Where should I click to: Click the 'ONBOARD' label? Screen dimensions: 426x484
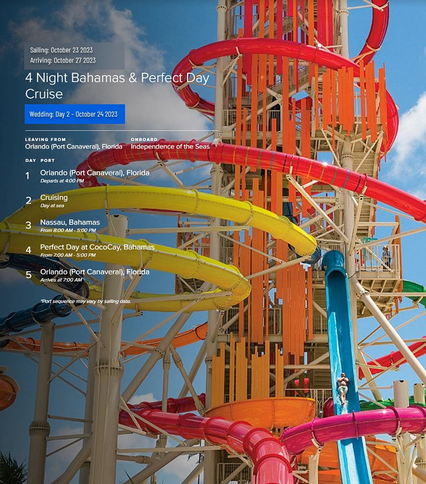point(144,140)
